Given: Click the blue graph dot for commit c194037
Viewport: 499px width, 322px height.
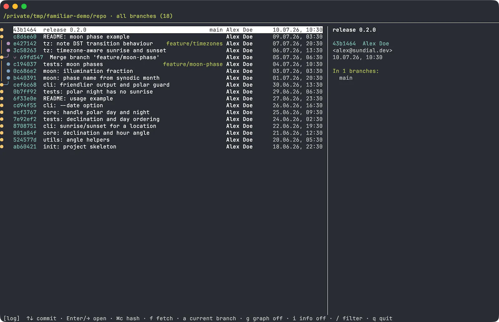Looking at the screenshot, I should click(8, 64).
